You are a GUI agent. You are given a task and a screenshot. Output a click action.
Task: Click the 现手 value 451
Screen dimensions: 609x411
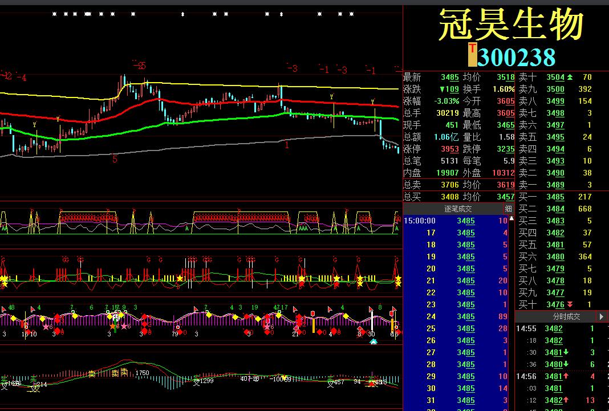point(452,125)
